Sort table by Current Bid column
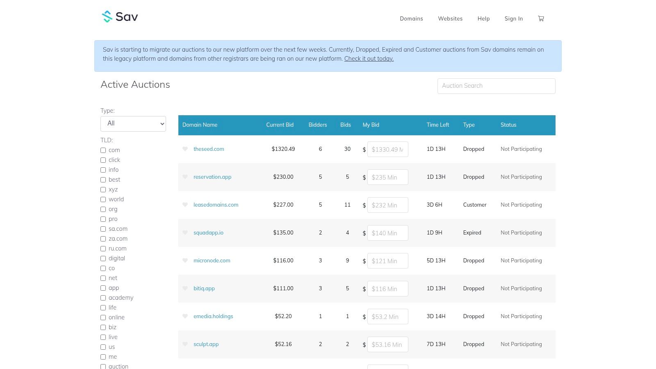This screenshot has width=656, height=369. pyautogui.click(x=280, y=125)
